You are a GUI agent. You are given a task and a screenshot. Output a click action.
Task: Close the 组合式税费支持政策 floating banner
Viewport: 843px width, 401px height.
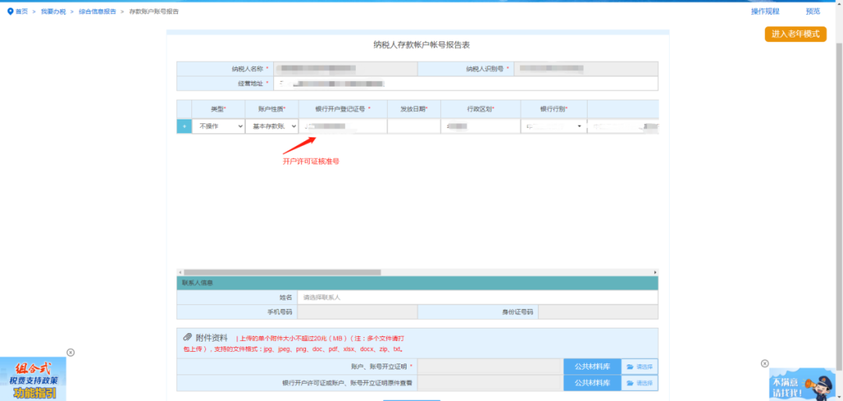pyautogui.click(x=70, y=353)
